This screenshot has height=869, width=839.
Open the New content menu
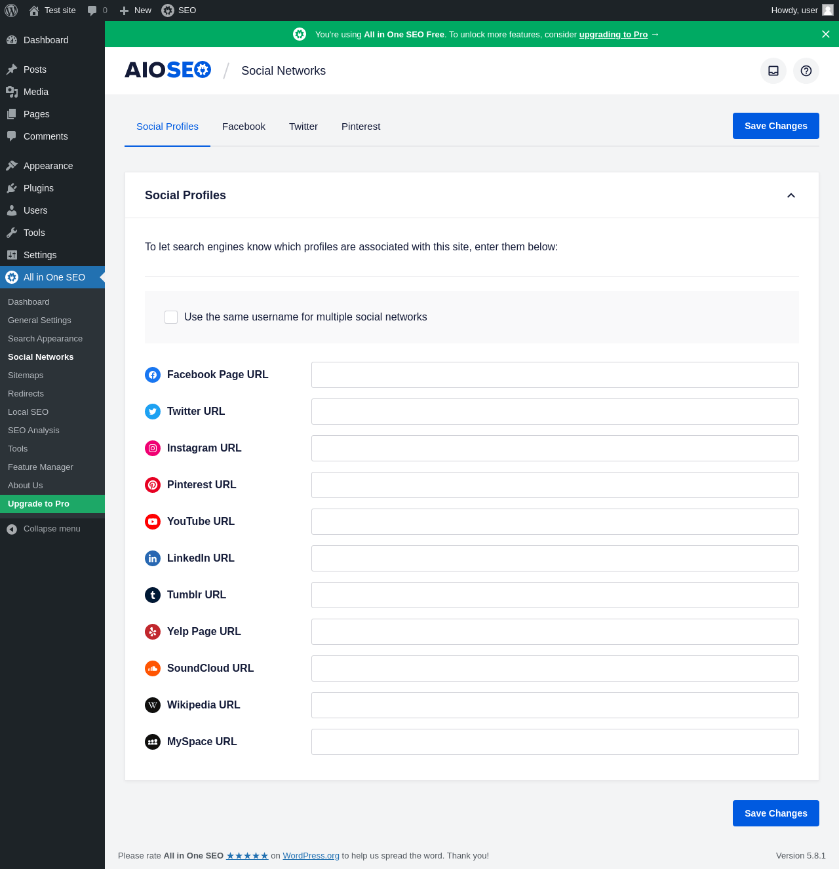pos(136,10)
